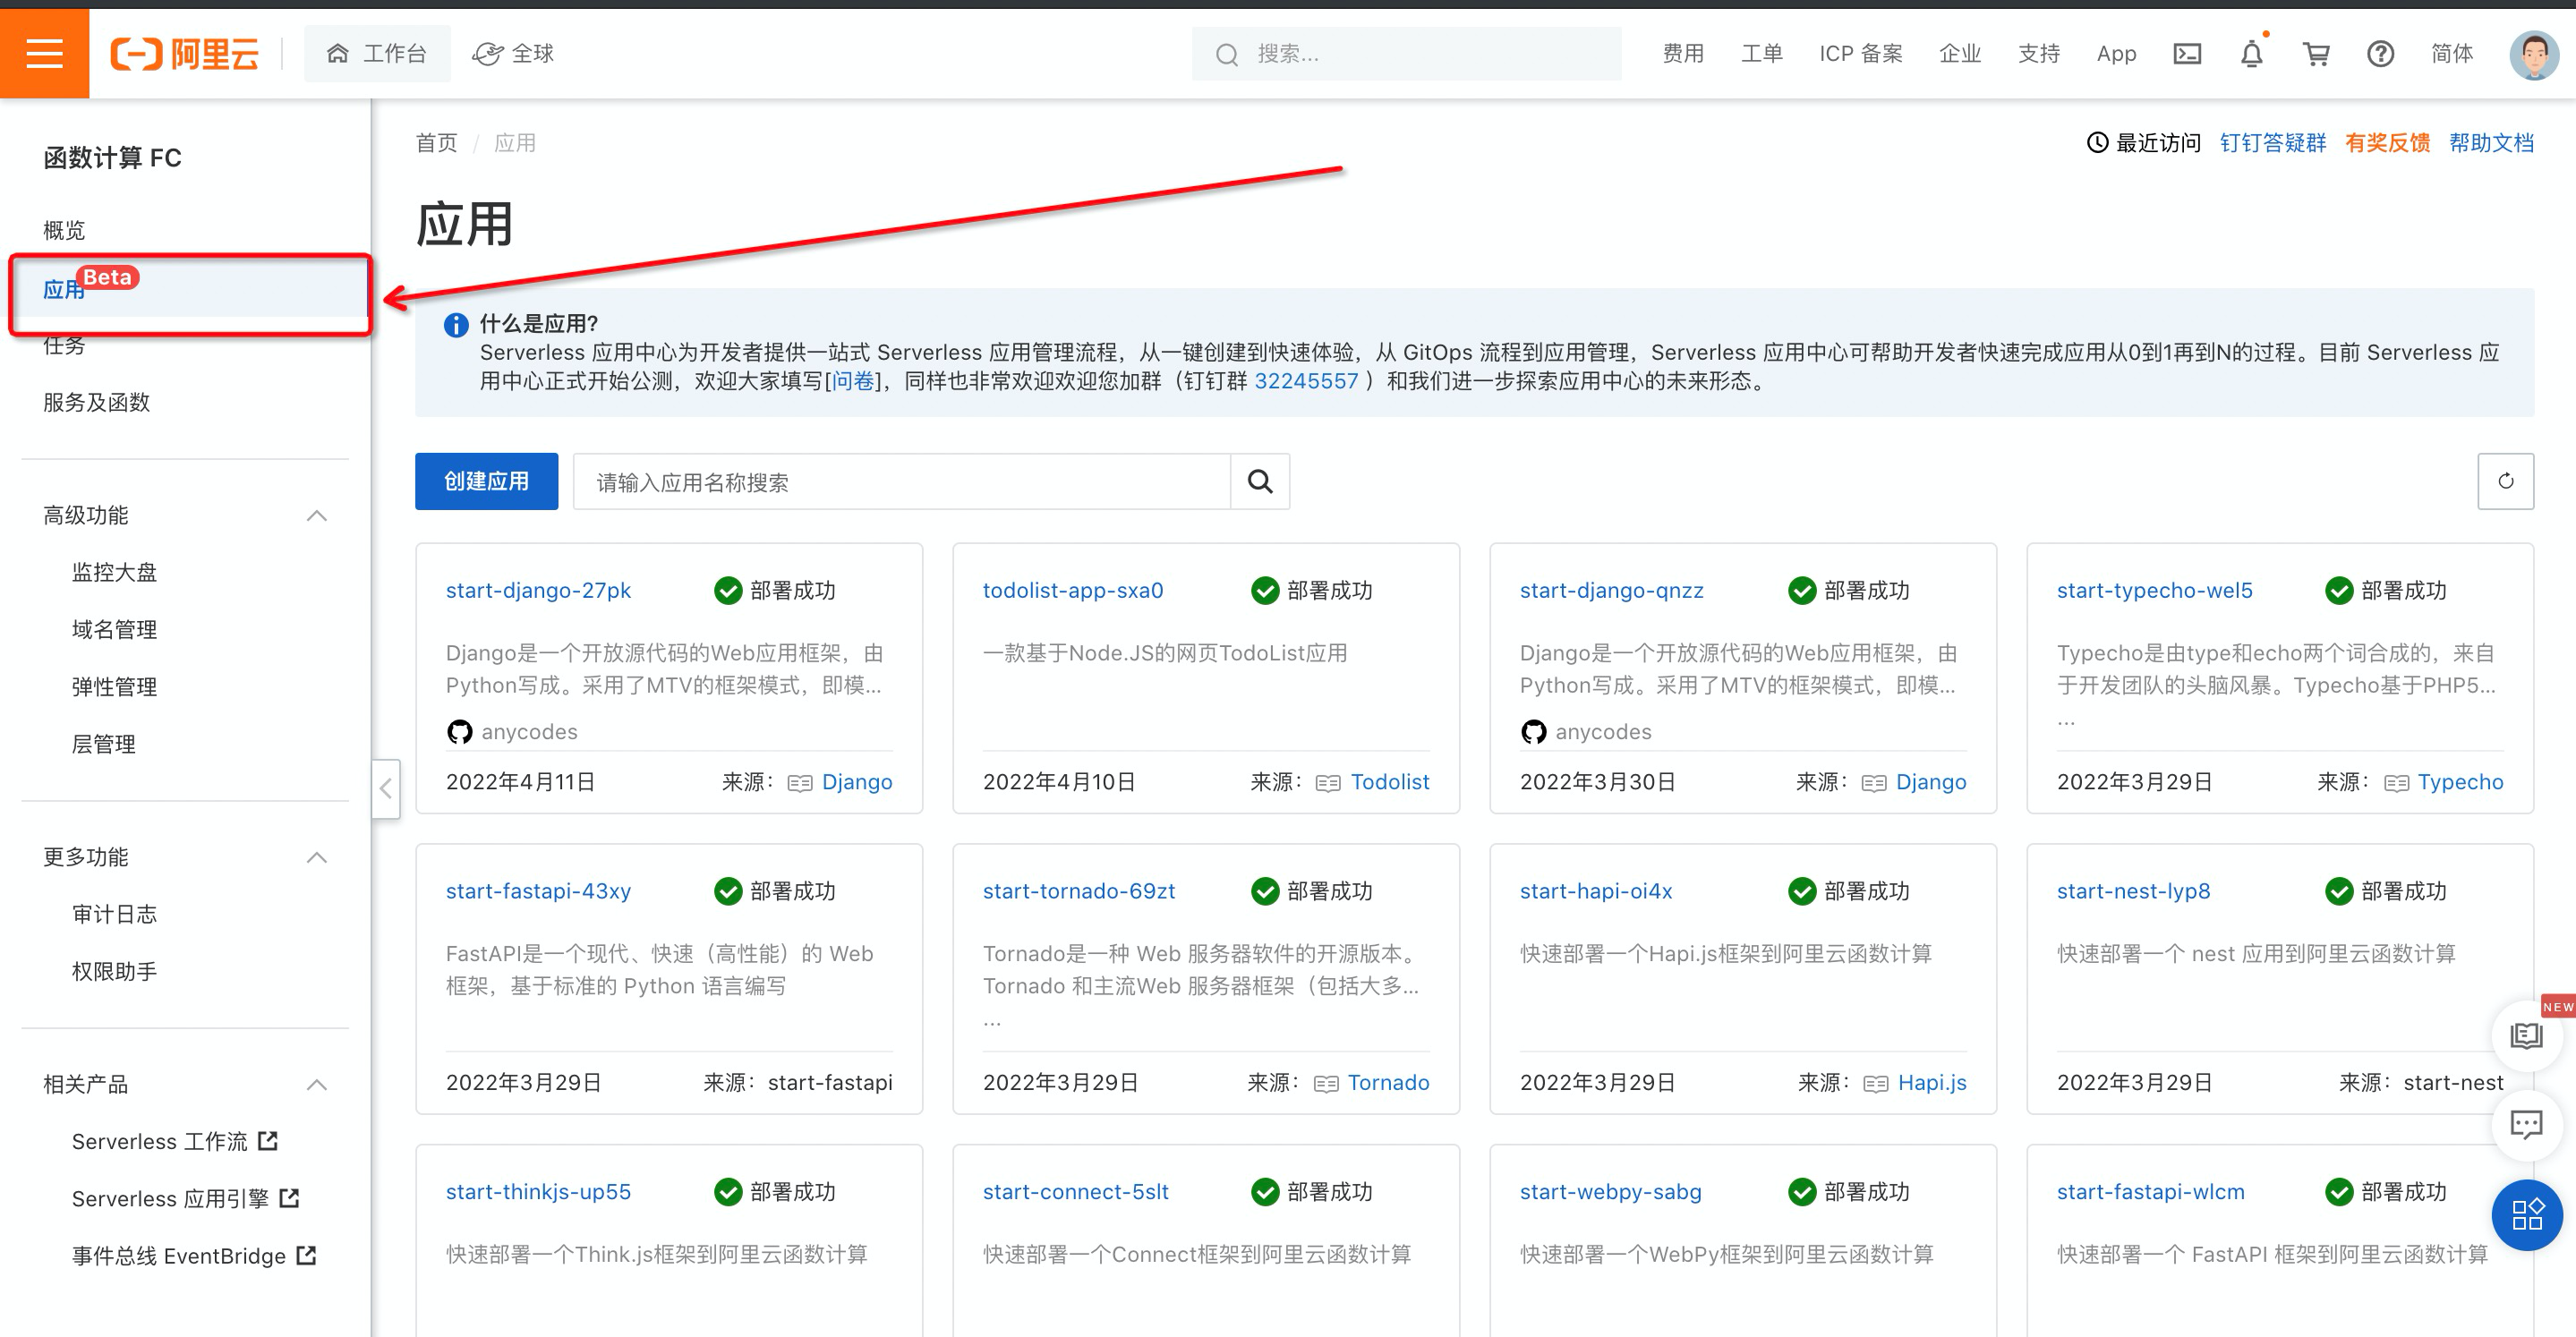This screenshot has height=1337, width=2576.
Task: Click the chat feedback floating icon
Action: [2526, 1124]
